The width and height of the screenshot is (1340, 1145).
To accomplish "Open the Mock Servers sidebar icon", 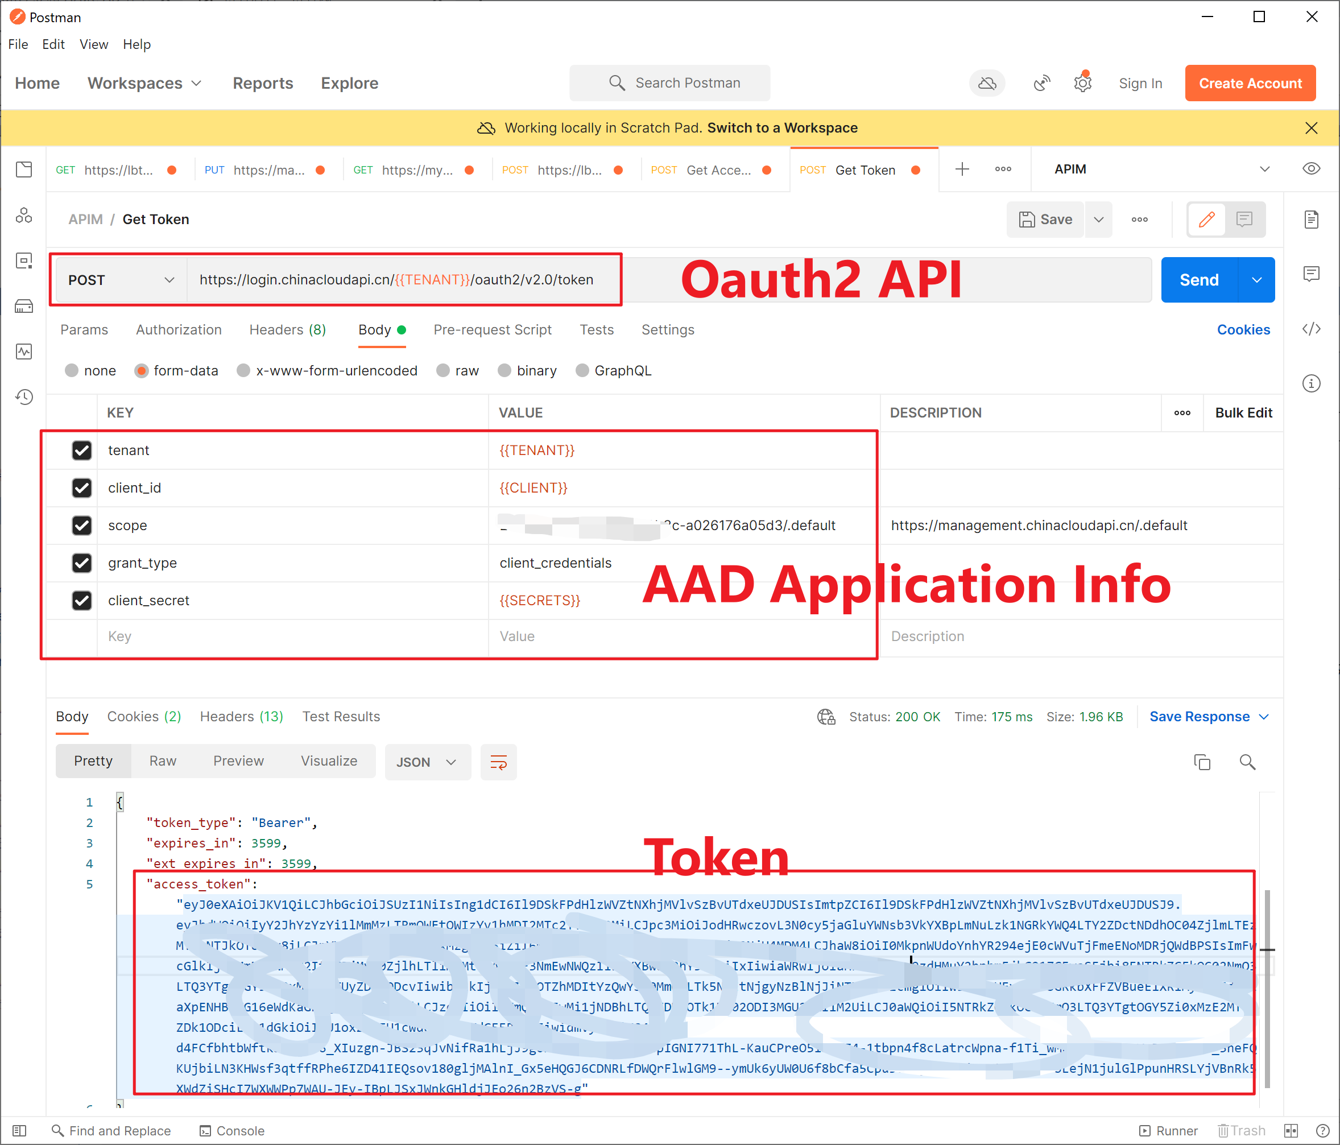I will click(x=24, y=306).
